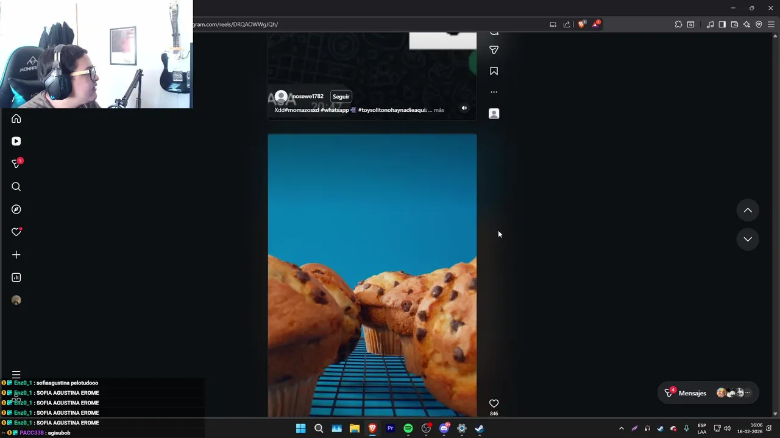Open Adobe Premiere Pro from the taskbar

pyautogui.click(x=391, y=428)
